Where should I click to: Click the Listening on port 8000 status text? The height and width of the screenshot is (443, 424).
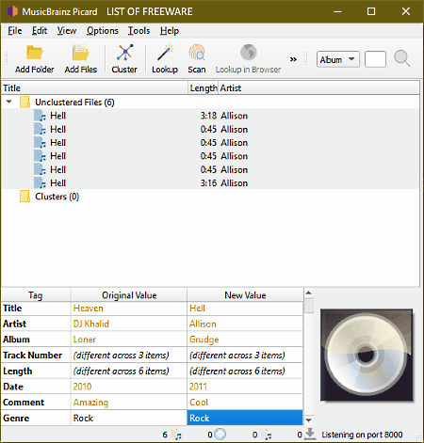click(362, 435)
